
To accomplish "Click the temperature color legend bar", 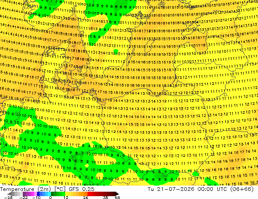I will [x=63, y=194].
